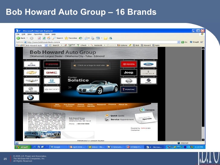Open the Acura brand logo
Viewport: 220px width, 165px height.
(31, 64)
